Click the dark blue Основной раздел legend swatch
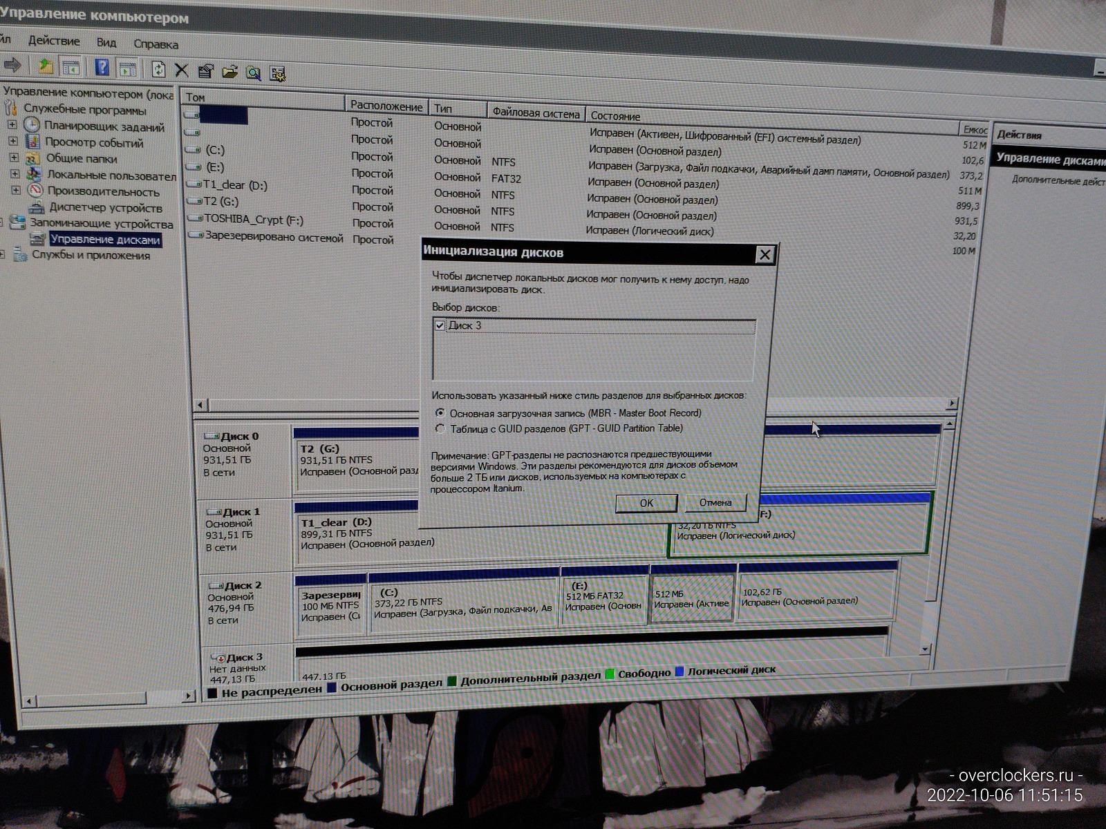Screen dimensions: 1106x829 332,687
